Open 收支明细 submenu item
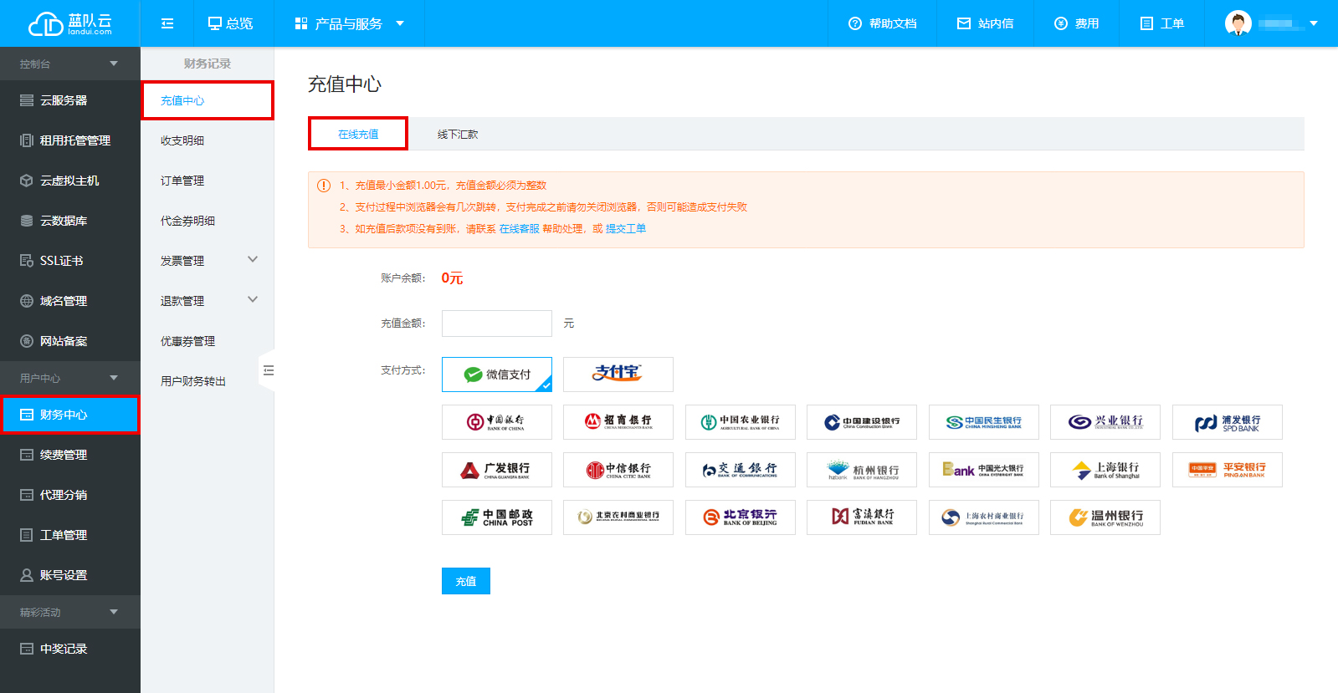Screen dimensions: 1338x693 tap(208, 140)
